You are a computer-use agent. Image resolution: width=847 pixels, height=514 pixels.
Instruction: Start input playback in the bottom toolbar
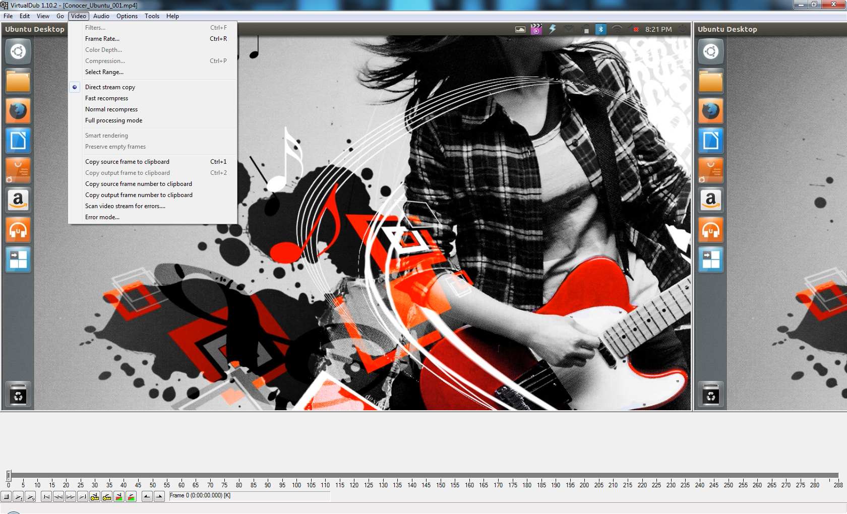click(x=19, y=497)
